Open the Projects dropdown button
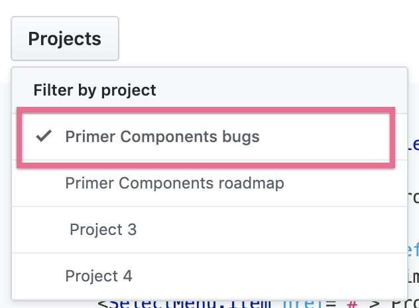419x308 pixels. (64, 38)
